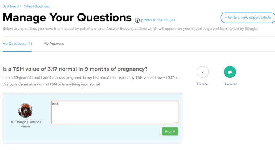Screen dimensions: 275x150
Task: Click the Delete x circle icon
Action: (202, 72)
